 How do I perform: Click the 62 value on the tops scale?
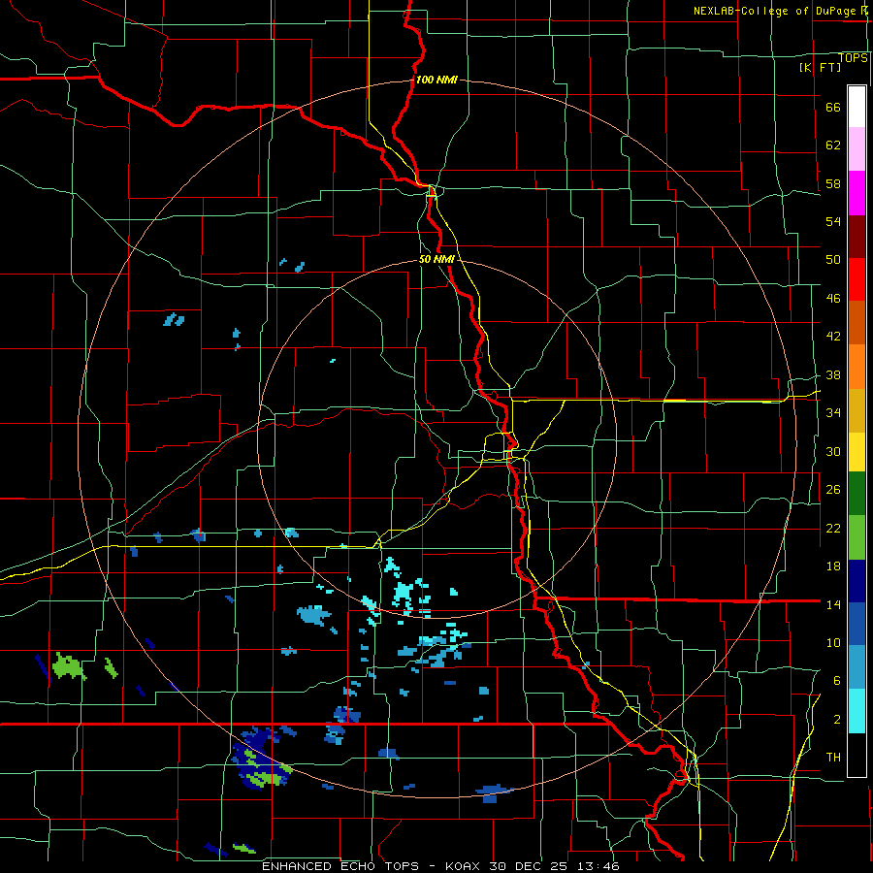point(833,145)
